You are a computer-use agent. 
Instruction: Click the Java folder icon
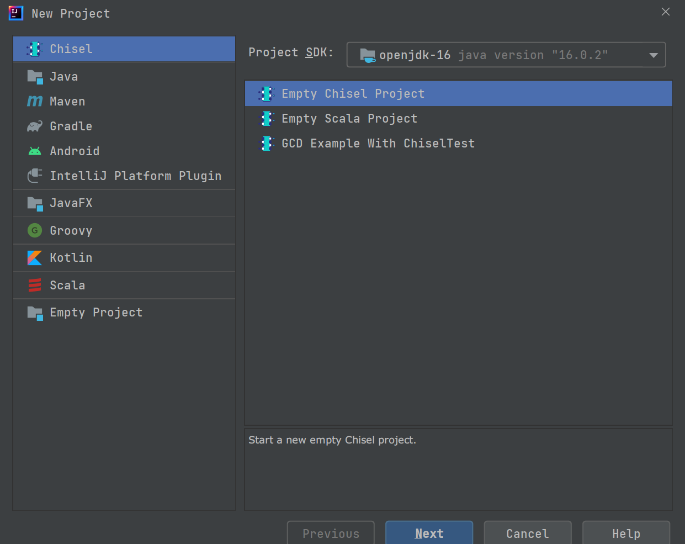[x=35, y=77]
